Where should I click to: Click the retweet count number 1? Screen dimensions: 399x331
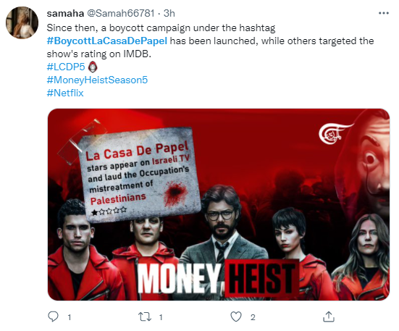coord(161,317)
